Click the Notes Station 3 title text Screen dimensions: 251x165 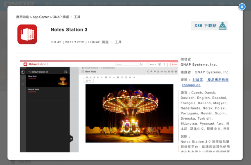point(69,30)
